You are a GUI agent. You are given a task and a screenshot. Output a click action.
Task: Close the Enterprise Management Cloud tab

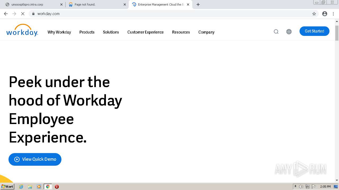188,4
